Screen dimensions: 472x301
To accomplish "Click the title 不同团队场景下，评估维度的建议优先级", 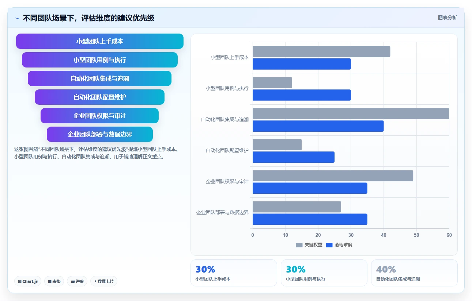I will 88,18.
